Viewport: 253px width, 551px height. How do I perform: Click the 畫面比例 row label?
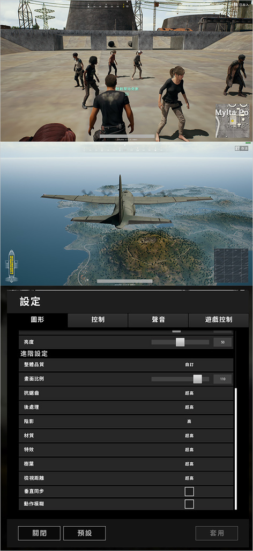34,379
